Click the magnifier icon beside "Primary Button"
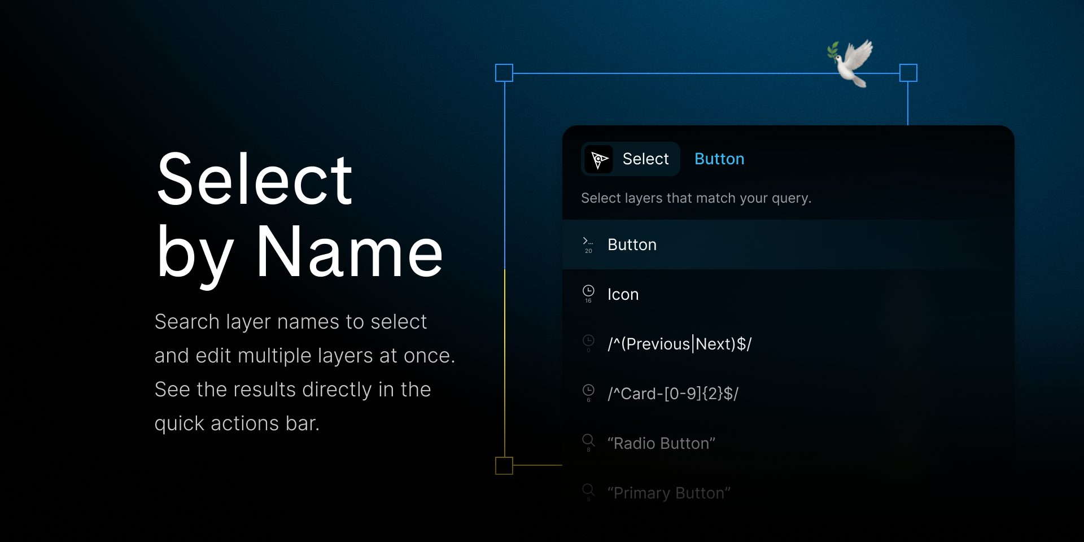Viewport: 1084px width, 542px height. click(x=588, y=489)
